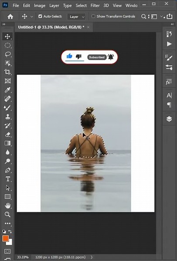Image resolution: width=177 pixels, height=261 pixels.
Task: Go to the Home screen
Action: tap(10, 17)
